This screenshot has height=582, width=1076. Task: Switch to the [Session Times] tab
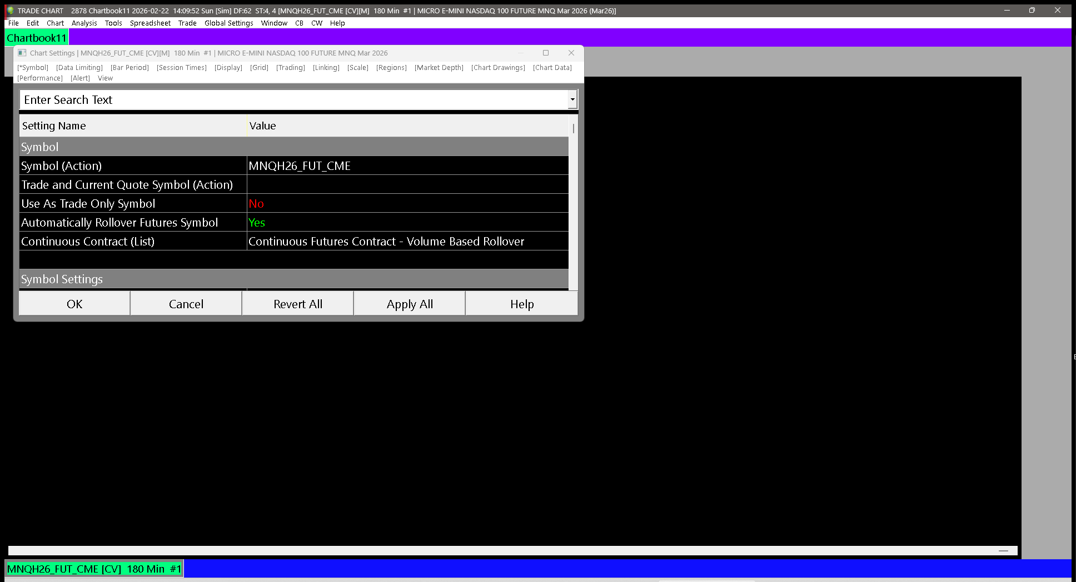(182, 67)
